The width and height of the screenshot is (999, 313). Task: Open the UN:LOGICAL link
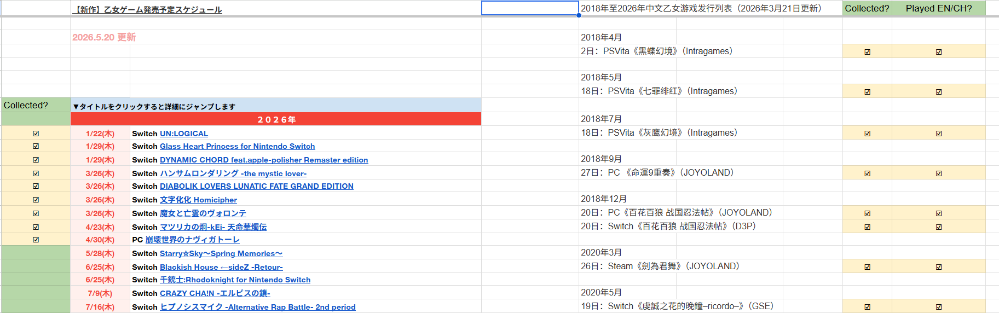[x=184, y=134]
